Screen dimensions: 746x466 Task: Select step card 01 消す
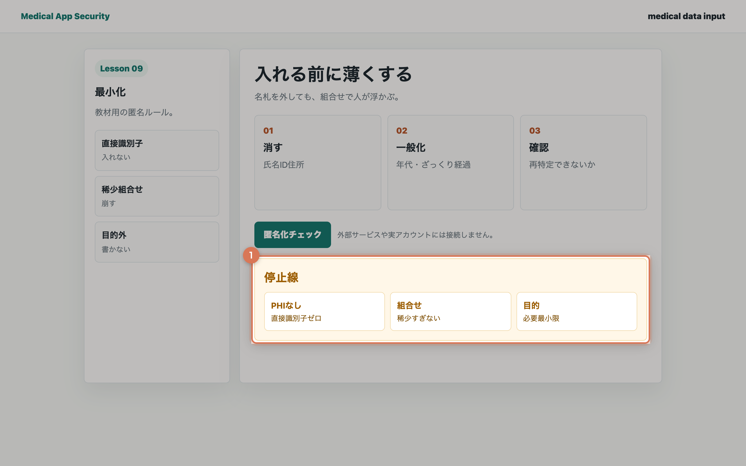point(318,163)
